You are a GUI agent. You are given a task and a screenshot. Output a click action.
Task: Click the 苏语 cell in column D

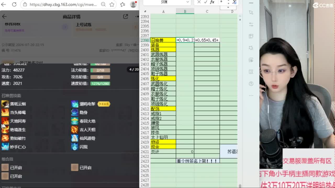coord(229,151)
